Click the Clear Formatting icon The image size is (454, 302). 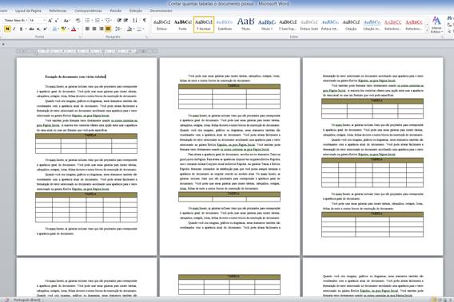coord(78,21)
